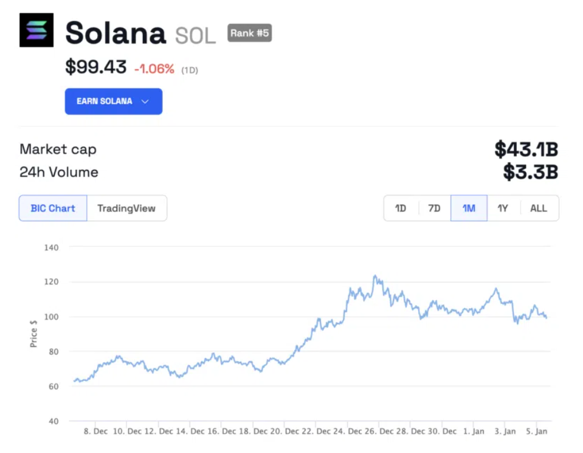Select the 1D time range
Viewport: 583px width, 453px height.
400,208
